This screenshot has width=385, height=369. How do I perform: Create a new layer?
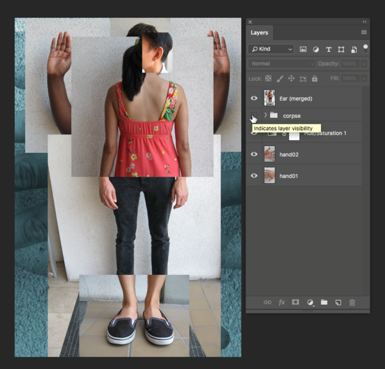(x=338, y=302)
